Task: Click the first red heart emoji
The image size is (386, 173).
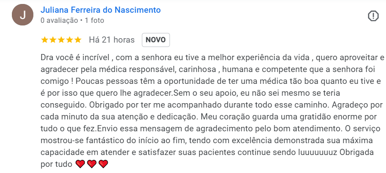Action: (x=80, y=164)
